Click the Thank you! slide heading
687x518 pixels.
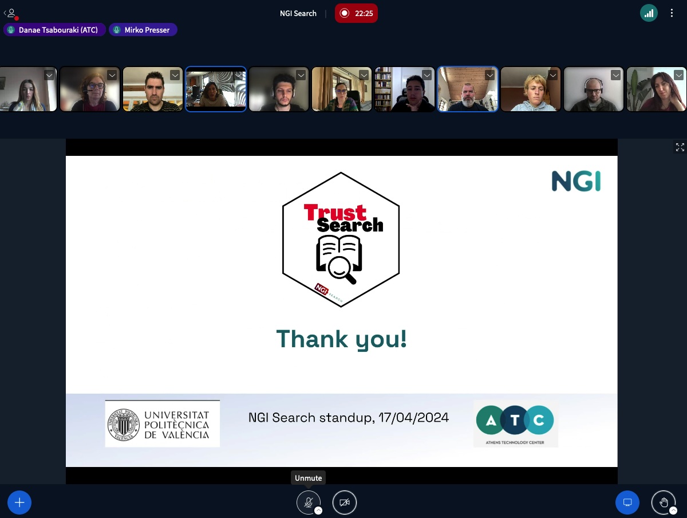click(342, 339)
